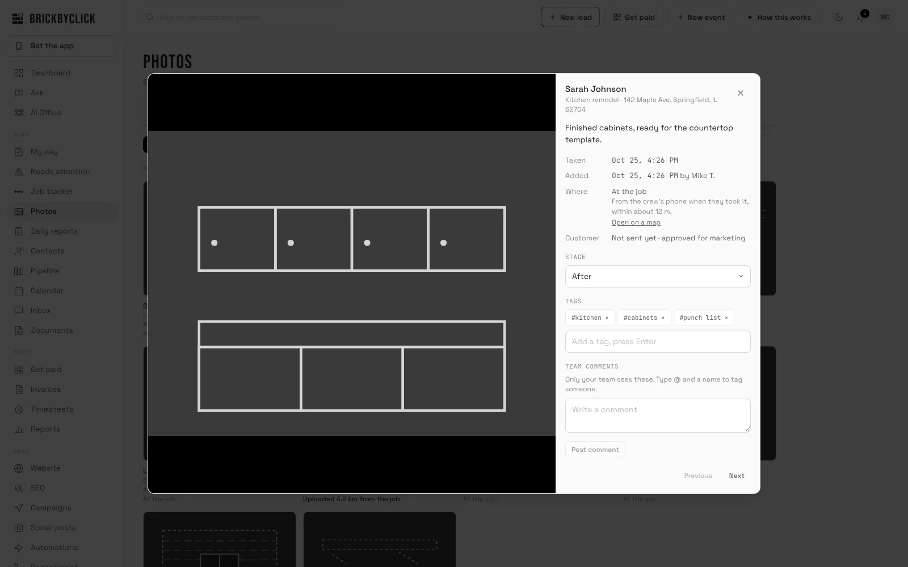
Task: Click the Timesheets clock icon
Action: point(19,409)
